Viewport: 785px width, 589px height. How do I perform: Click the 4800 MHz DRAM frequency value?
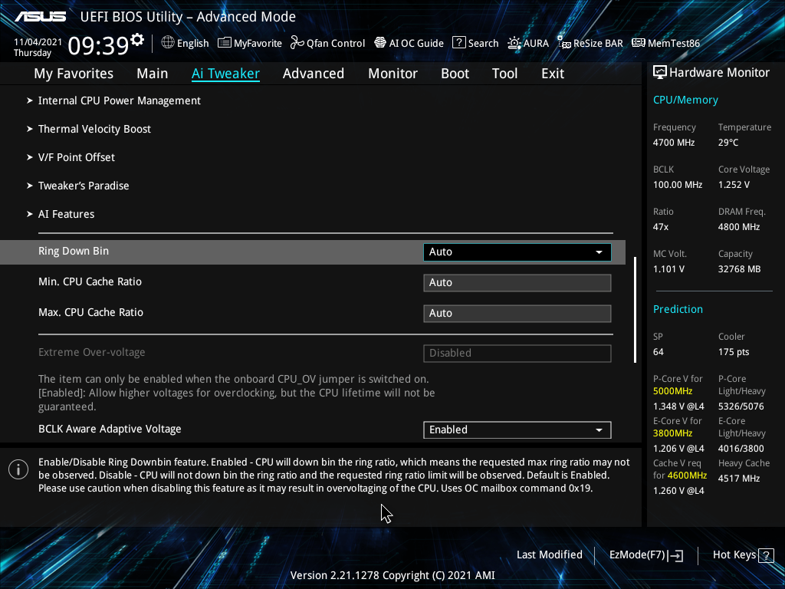tap(739, 227)
